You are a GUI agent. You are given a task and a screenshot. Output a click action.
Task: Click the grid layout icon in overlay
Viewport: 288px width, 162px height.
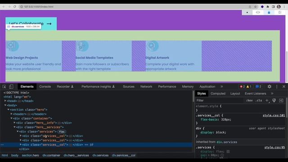(x=280, y=13)
